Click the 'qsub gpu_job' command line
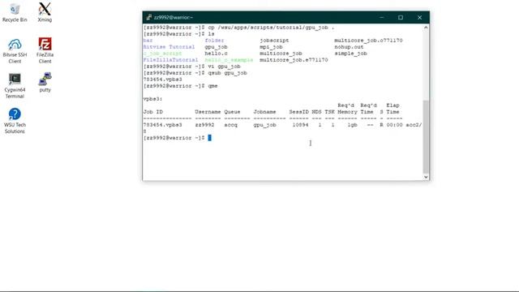This screenshot has width=519, height=292. pos(195,73)
